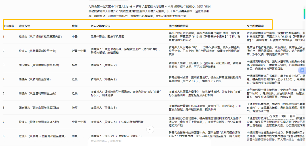
Task: Click 翻译 (translate) in the popup toolbar
Action: pyautogui.click(x=292, y=116)
